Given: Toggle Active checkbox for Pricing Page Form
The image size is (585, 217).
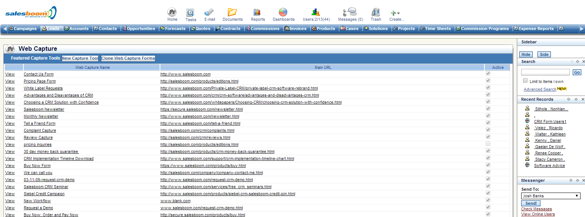Looking at the screenshot, I should coord(488,80).
